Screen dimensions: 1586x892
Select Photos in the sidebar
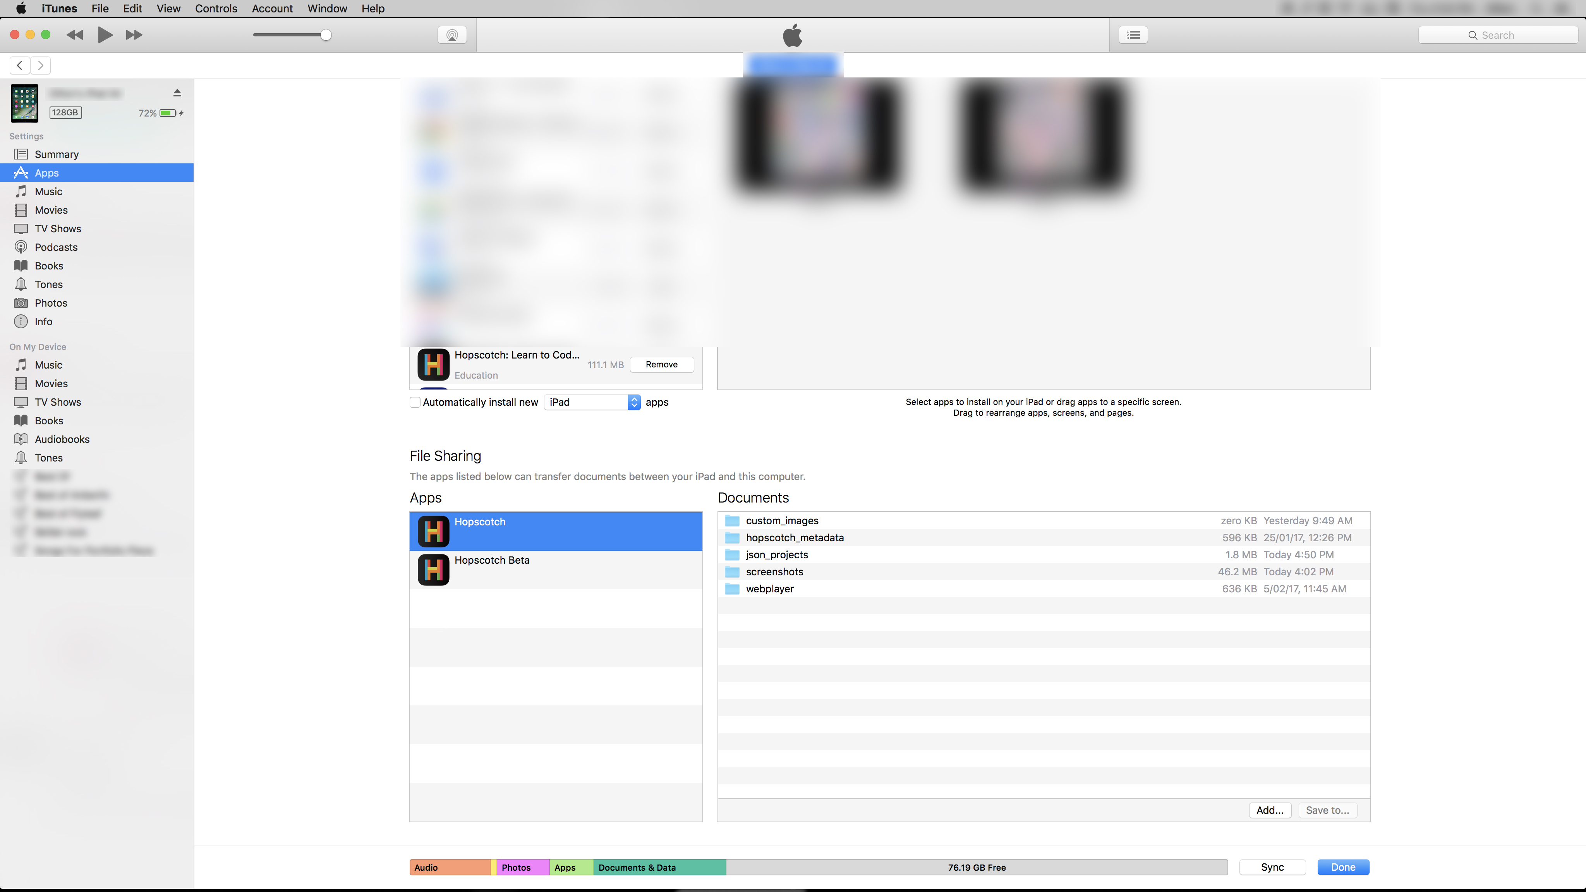click(50, 303)
